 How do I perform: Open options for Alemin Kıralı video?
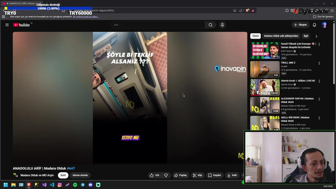[x=319, y=81]
